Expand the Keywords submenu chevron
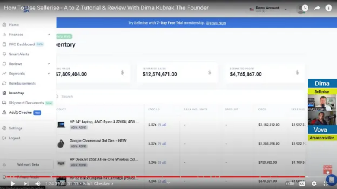 [x=48, y=73]
